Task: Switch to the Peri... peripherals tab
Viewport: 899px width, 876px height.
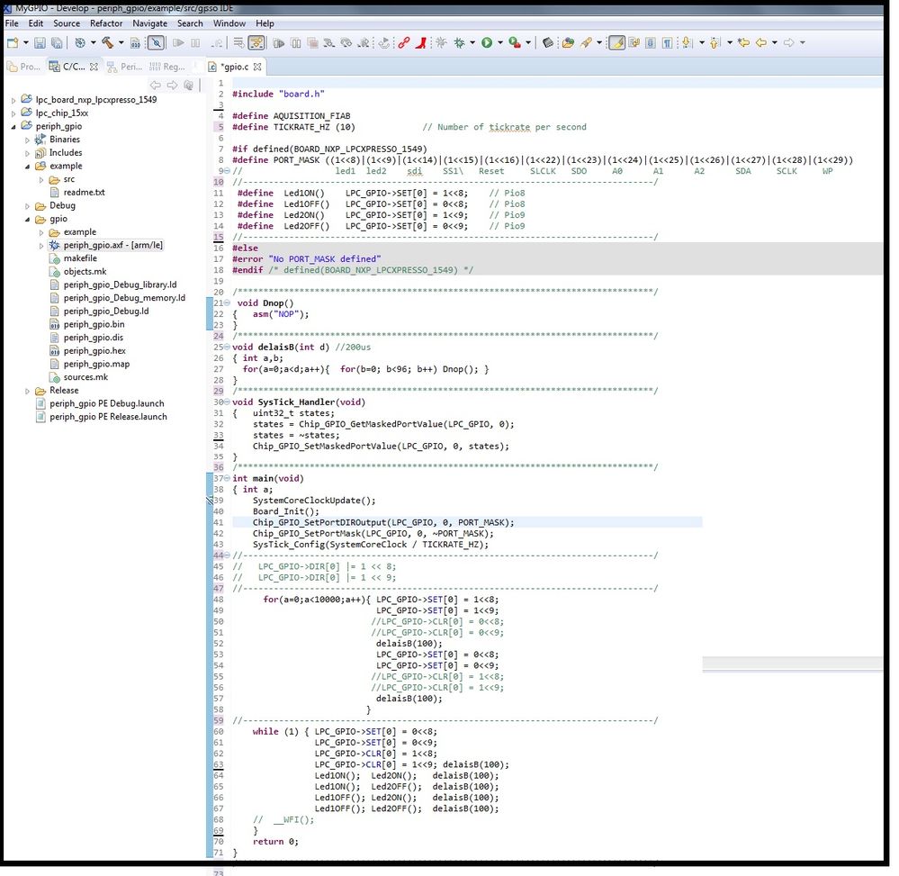Action: (x=125, y=67)
